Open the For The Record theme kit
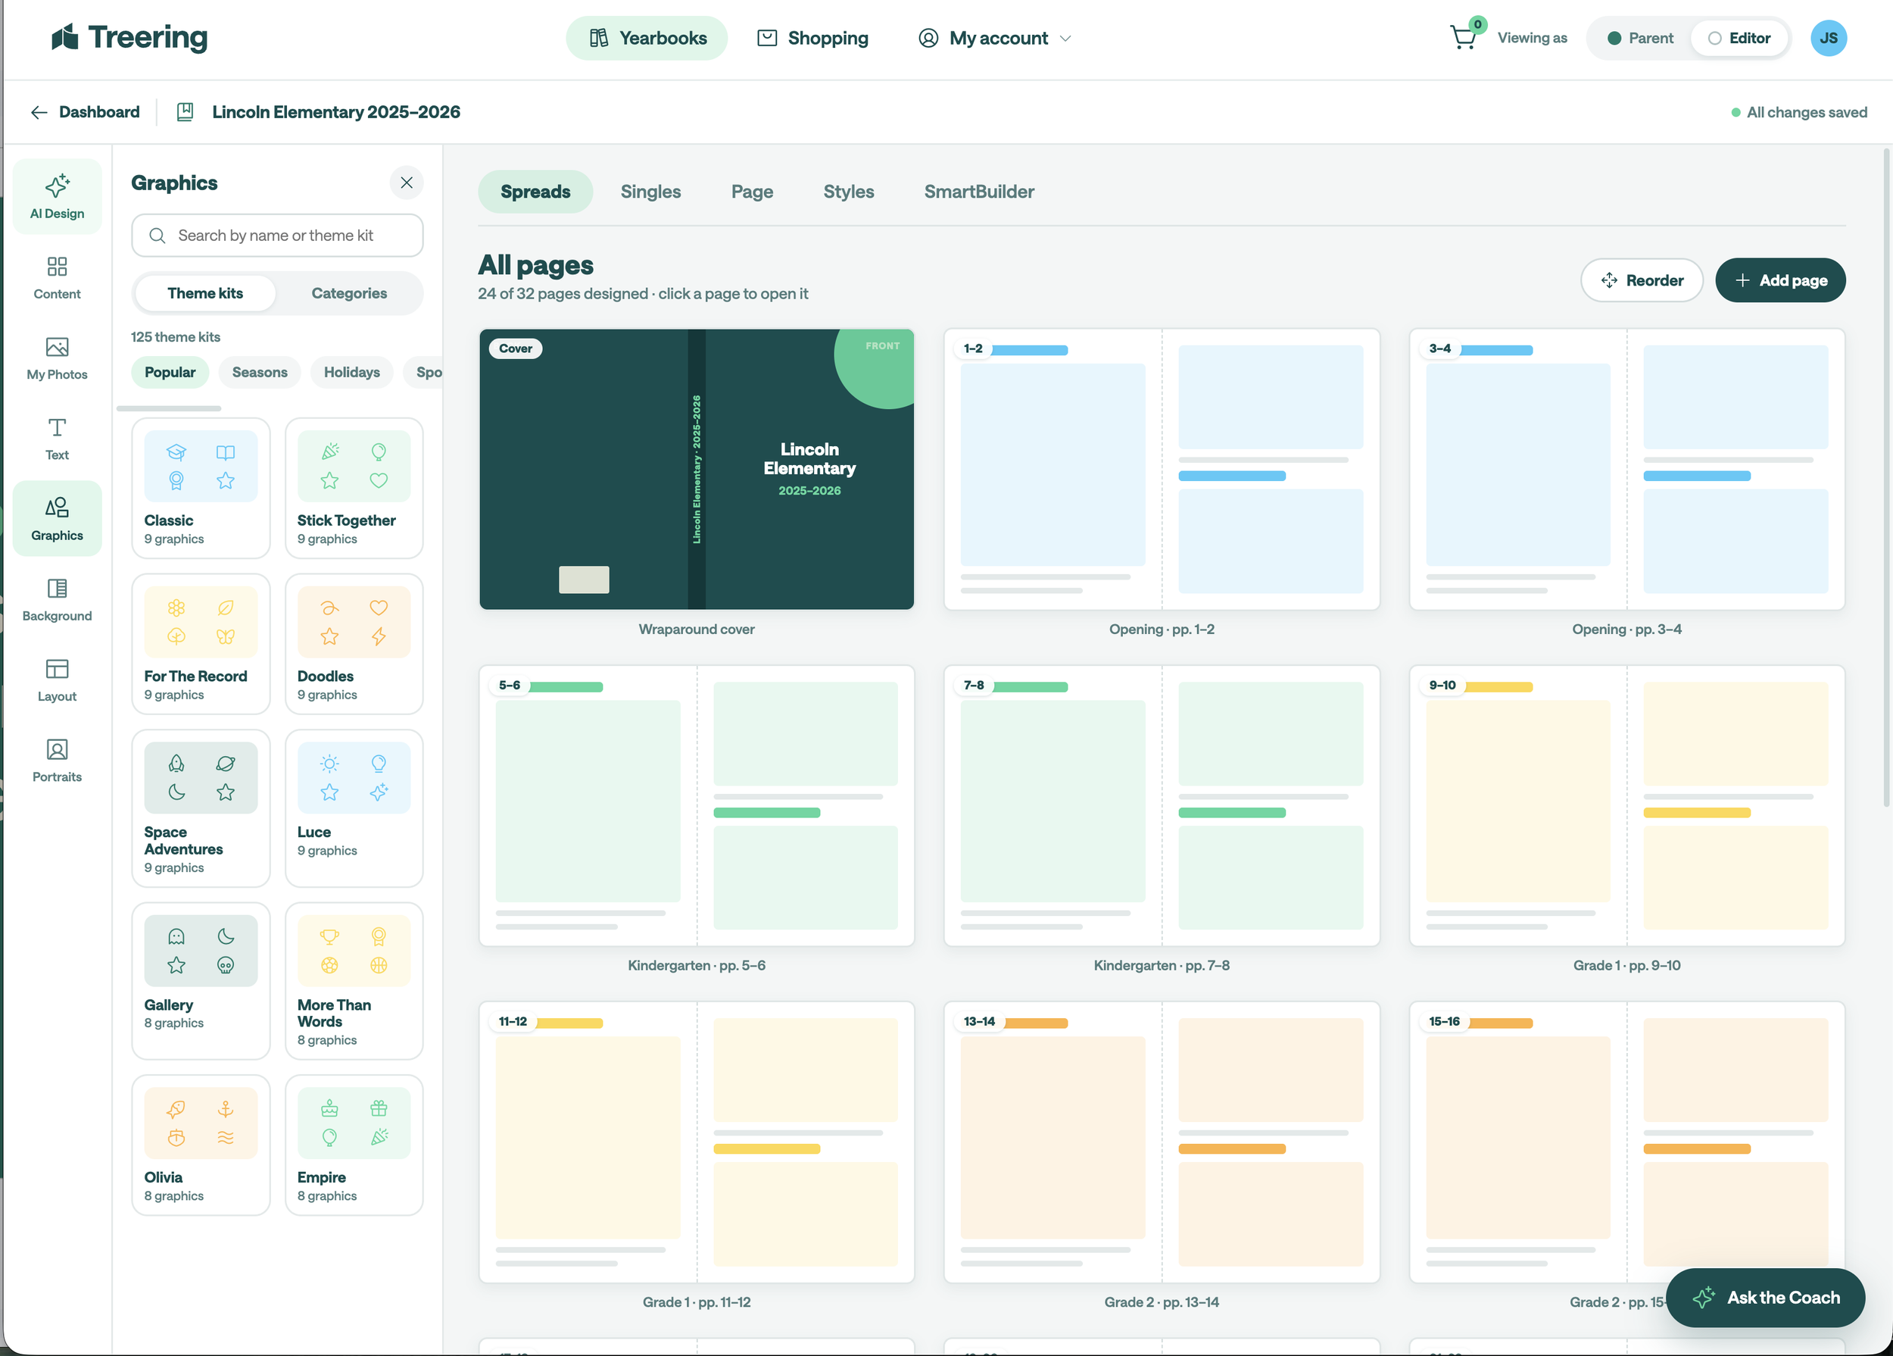The image size is (1893, 1356). click(201, 644)
